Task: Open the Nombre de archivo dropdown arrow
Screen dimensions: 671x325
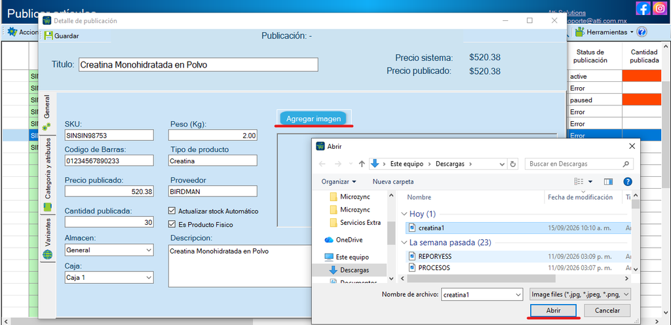Action: click(x=518, y=295)
